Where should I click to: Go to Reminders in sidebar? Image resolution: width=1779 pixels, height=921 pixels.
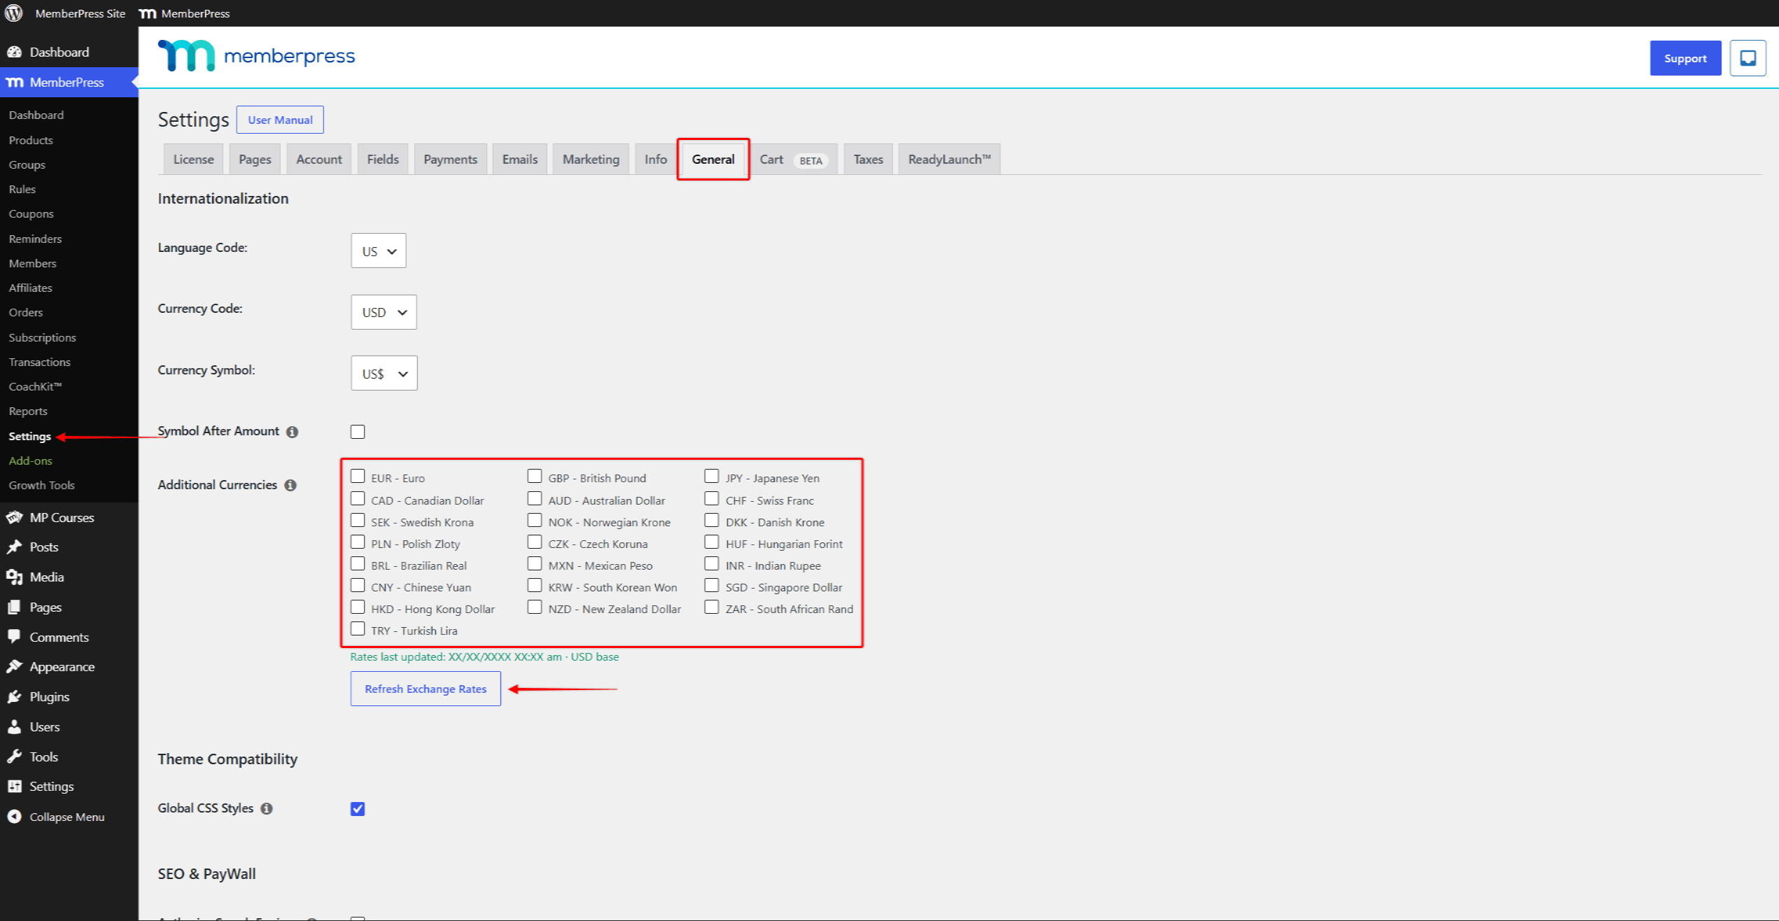35,239
